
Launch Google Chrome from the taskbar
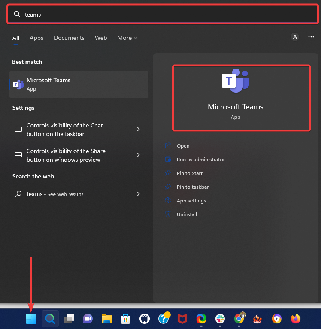[239, 318]
